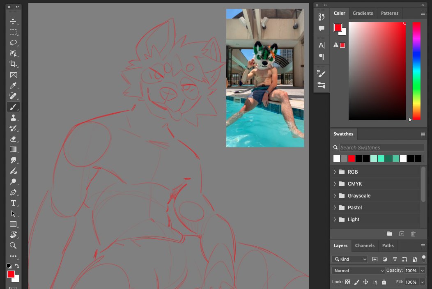
Task: Create a new swatch
Action: click(402, 234)
